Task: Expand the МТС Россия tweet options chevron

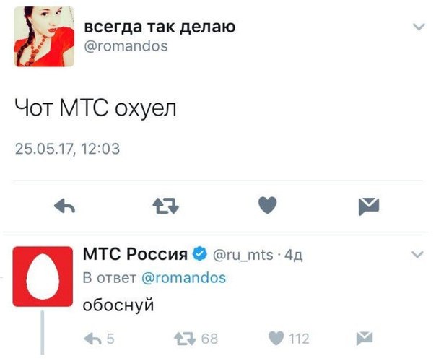Action: point(417,254)
